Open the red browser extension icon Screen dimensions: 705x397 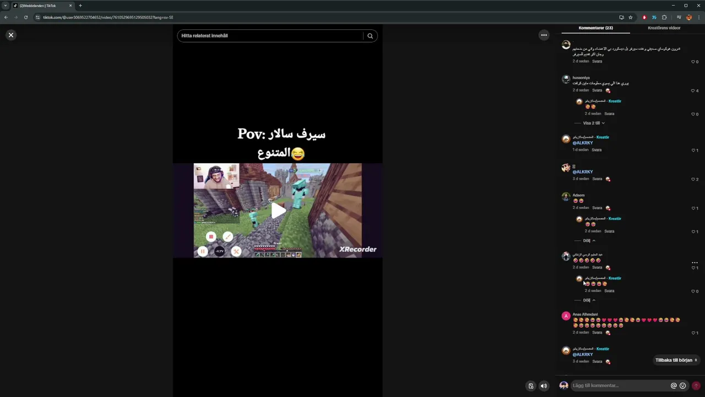click(x=644, y=17)
